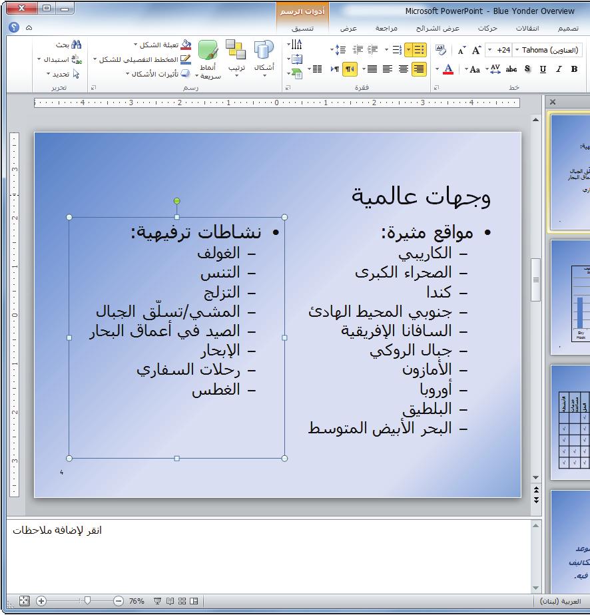Click the Find (بحث) button
590x615 pixels.
[69, 45]
